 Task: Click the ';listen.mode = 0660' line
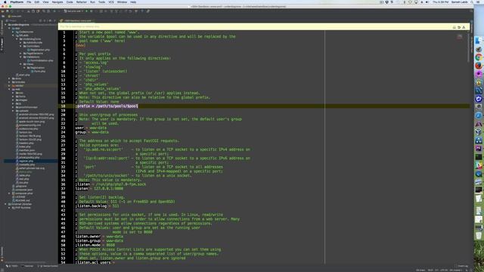tap(95, 245)
